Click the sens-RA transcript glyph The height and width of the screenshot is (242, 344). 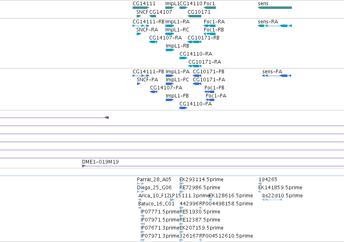[x=275, y=26]
